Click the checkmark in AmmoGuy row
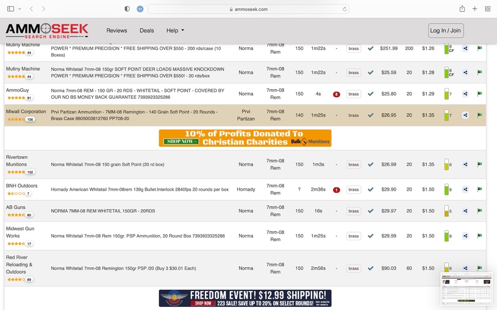497x310 pixels. click(x=371, y=94)
